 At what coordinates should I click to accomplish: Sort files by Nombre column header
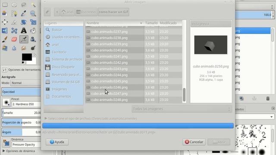(x=115, y=23)
